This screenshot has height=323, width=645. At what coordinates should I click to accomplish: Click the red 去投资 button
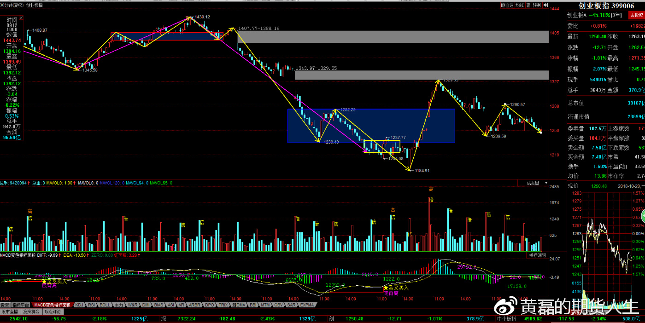pos(637,15)
